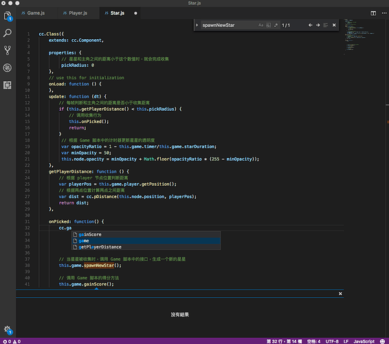Open the Search view in activity bar
Screen dimensions: 389x344
point(8,33)
